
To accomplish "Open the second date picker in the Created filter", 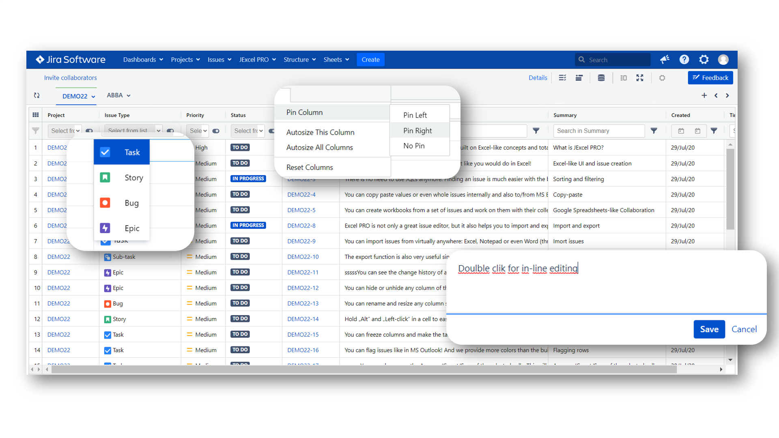I will pyautogui.click(x=697, y=131).
